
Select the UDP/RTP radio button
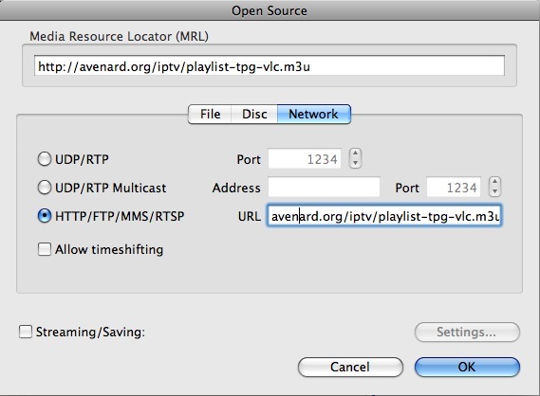pos(45,159)
